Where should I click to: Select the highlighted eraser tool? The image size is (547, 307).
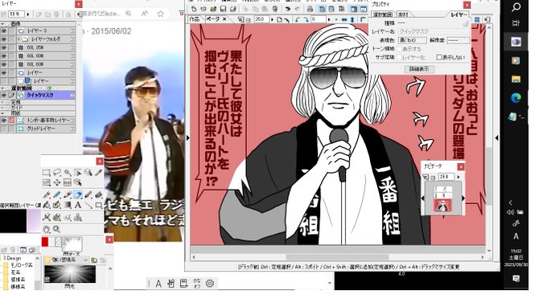click(x=78, y=195)
